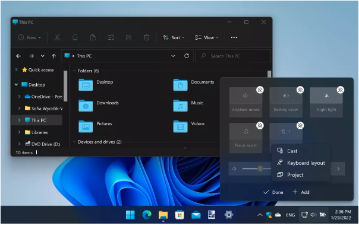Click the Search This PC field

(233, 56)
